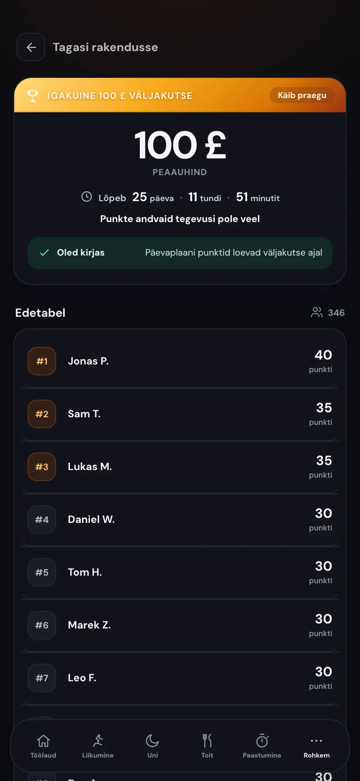The image size is (360, 781).
Task: Select the #2 Sam T. row
Action: click(x=180, y=414)
